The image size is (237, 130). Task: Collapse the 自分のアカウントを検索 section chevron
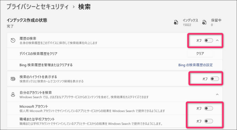pos(217,94)
